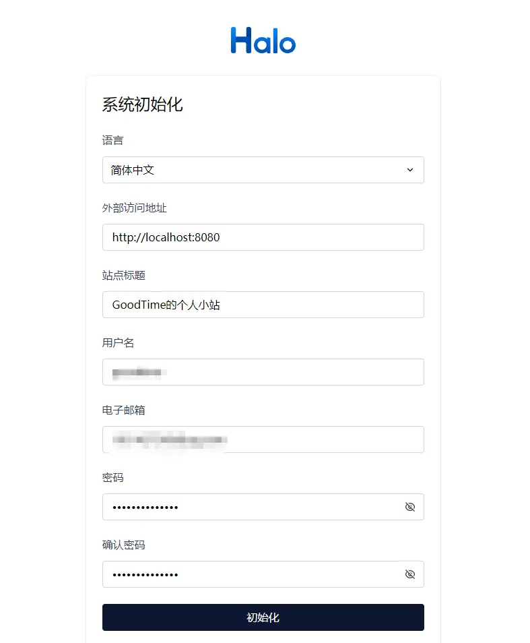Click the Halo logo
Screen dimensions: 530x643
(263, 41)
